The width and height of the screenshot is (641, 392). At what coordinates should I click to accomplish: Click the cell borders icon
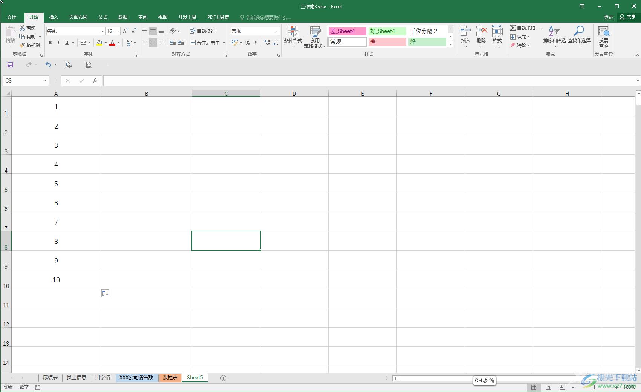pos(83,43)
